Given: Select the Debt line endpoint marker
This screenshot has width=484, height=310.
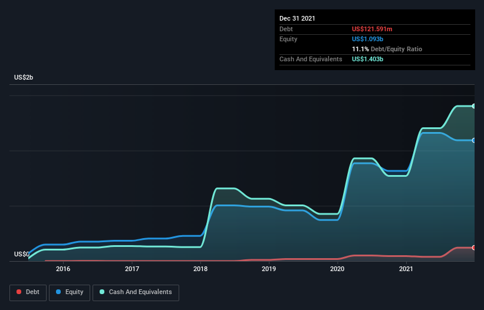Looking at the screenshot, I should [474, 248].
